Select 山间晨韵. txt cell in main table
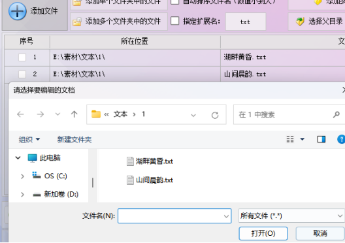This screenshot has height=243, width=345. tap(245, 74)
